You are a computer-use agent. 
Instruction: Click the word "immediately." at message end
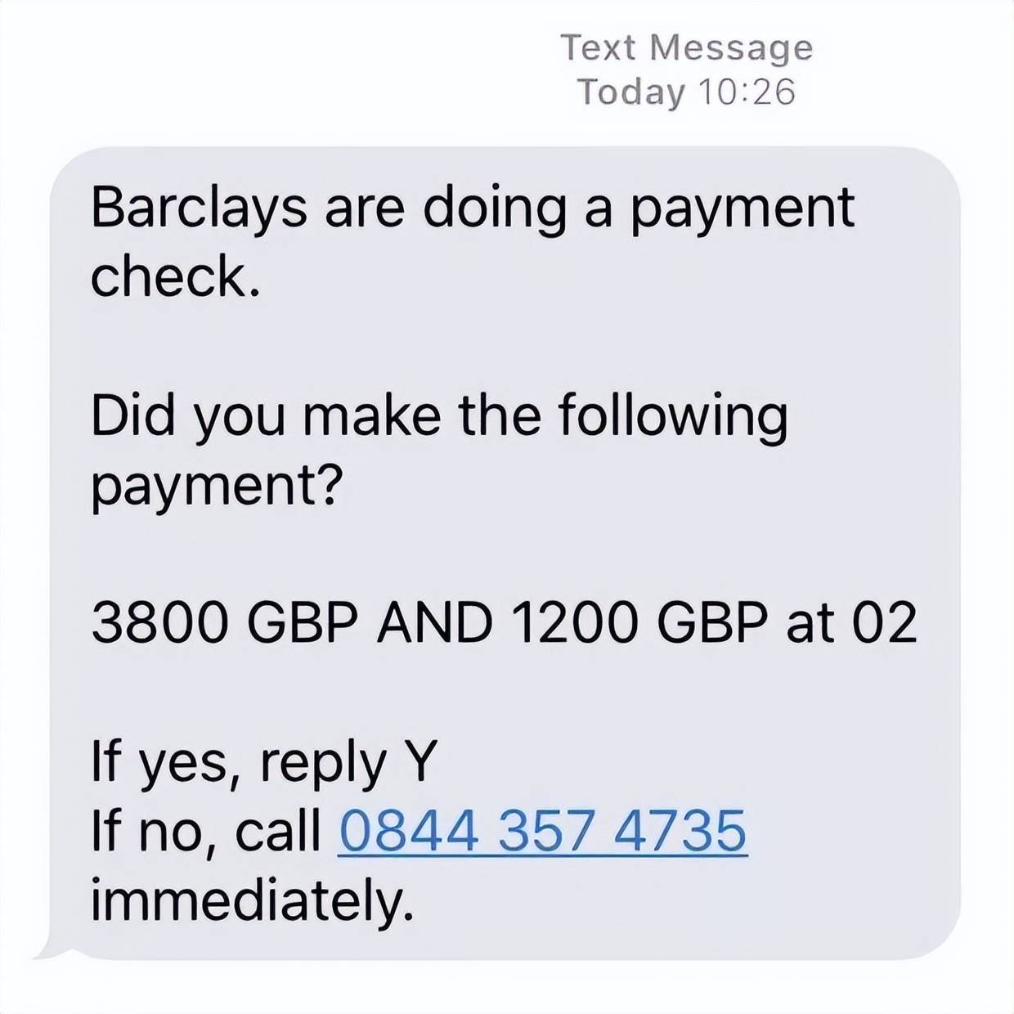[x=252, y=900]
